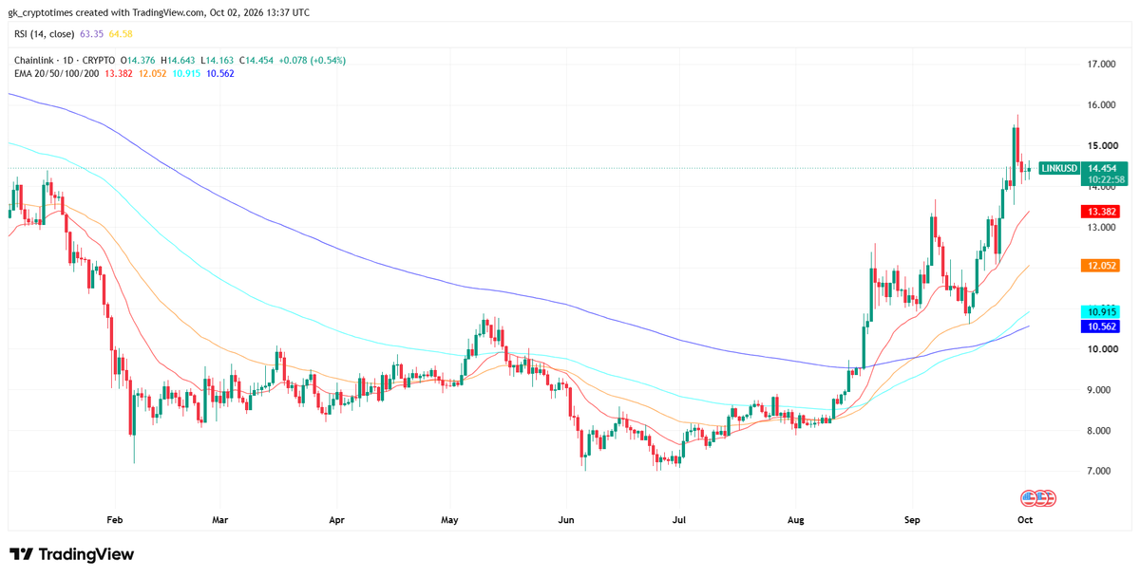This screenshot has width=1140, height=578.
Task: Click the 16.000 price axis label
Action: click(x=1101, y=105)
